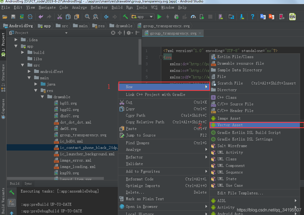Click the Debug app bug icon
Screen dimensions: 304x215
[x=176, y=17]
